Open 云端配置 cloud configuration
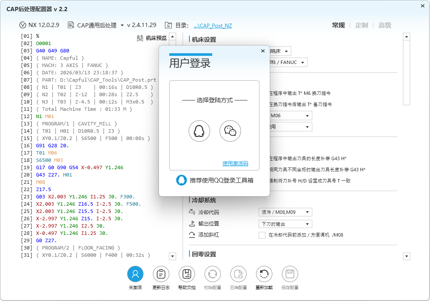This screenshot has width=430, height=301. pos(238,274)
